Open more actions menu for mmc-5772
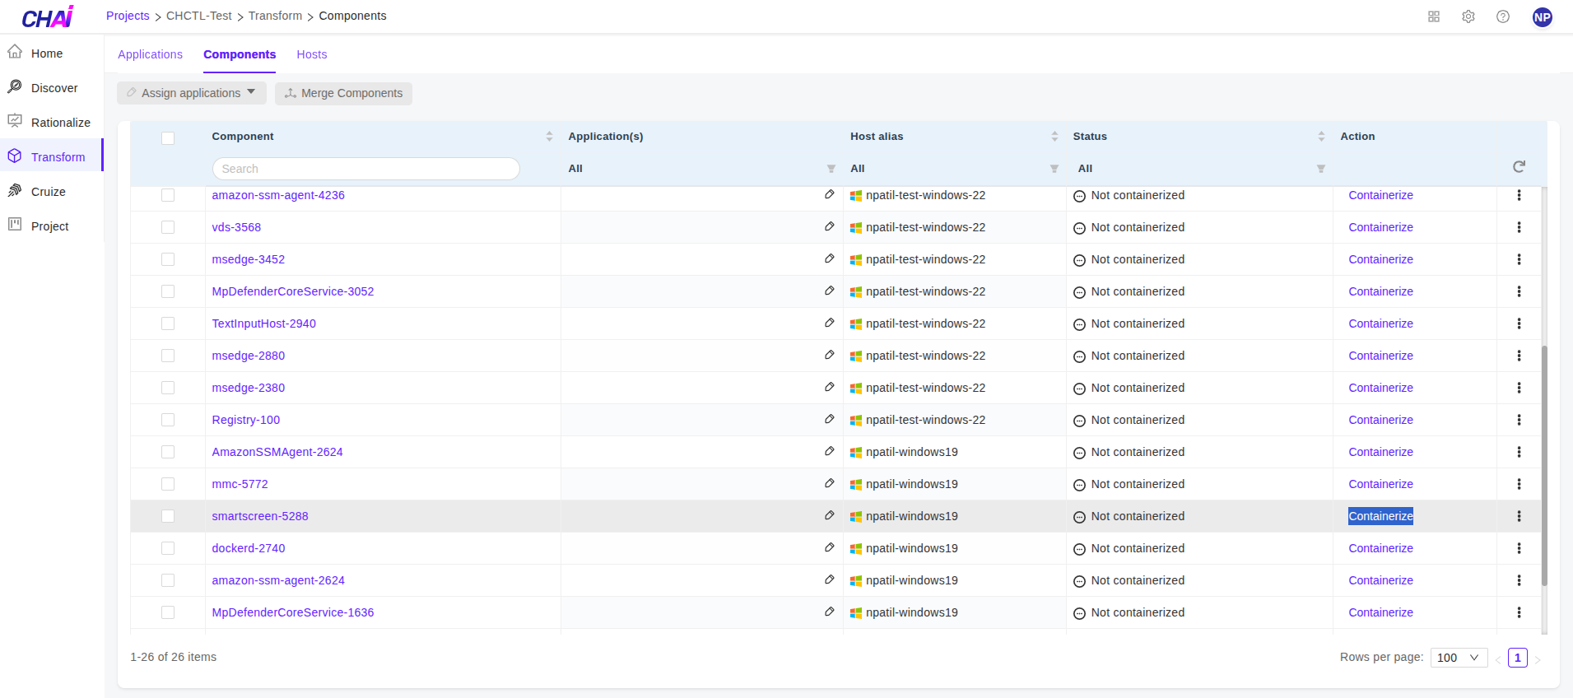The height and width of the screenshot is (698, 1573). [1519, 484]
